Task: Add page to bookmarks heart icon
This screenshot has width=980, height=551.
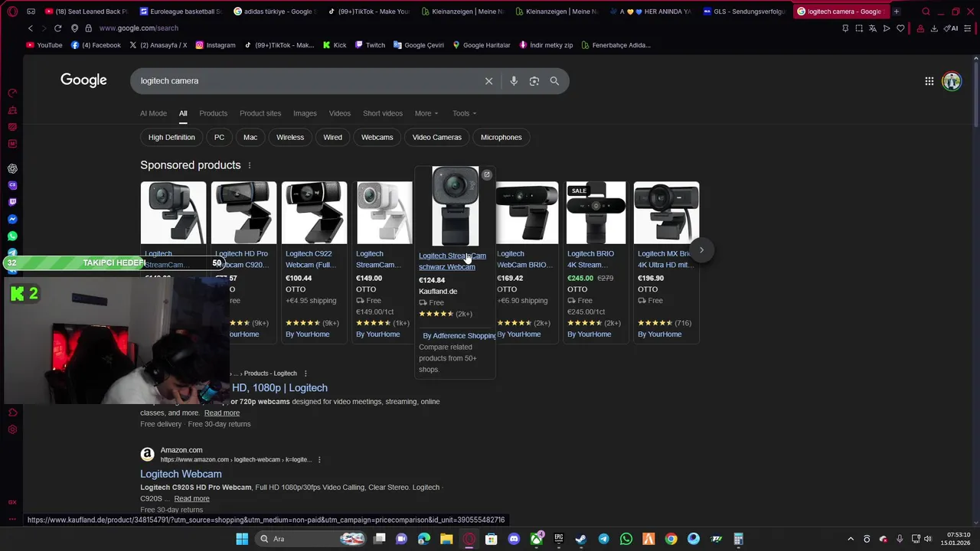Action: [900, 28]
